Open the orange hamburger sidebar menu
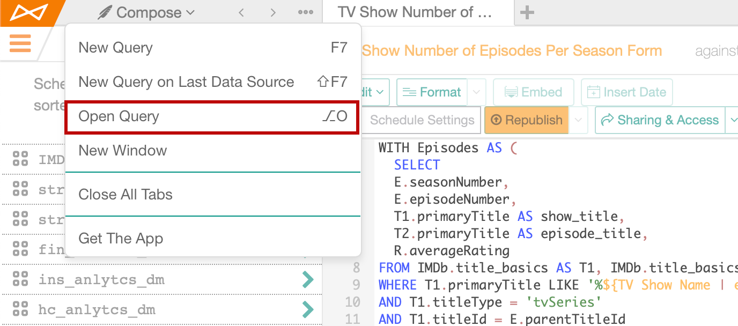The height and width of the screenshot is (326, 738). coord(20,43)
